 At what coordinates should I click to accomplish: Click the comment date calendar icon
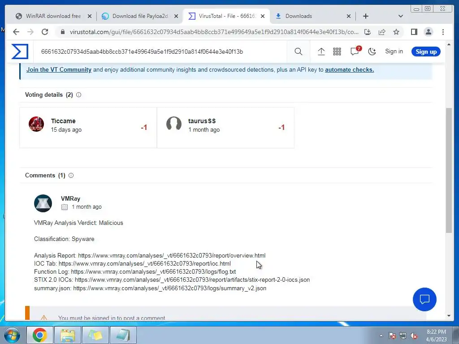[x=65, y=207]
